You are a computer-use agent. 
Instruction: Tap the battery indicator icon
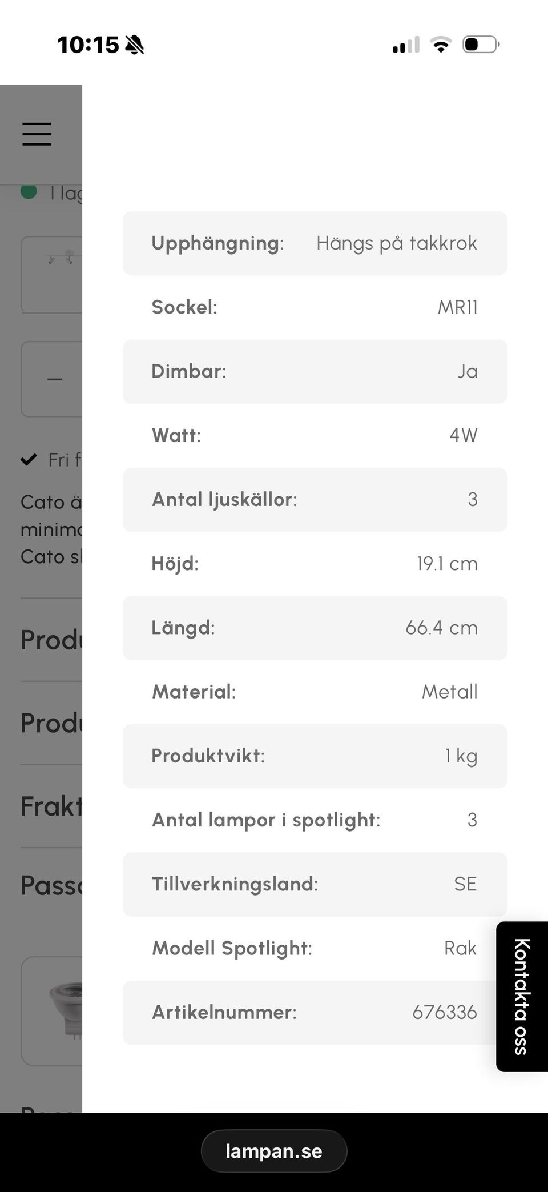coord(481,45)
